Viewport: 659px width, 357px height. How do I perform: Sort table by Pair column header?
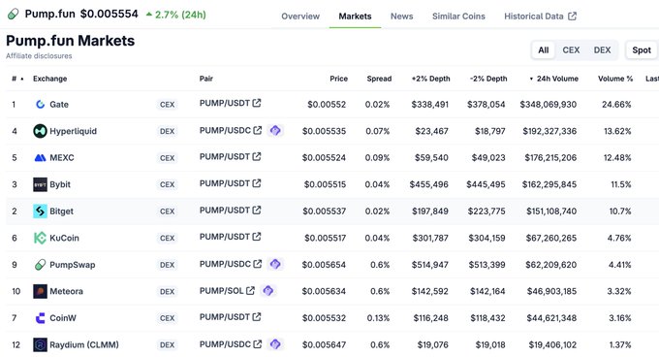click(x=205, y=79)
